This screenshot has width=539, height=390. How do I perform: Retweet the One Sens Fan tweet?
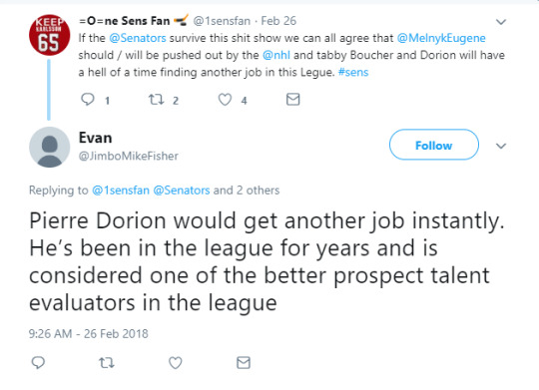pos(156,100)
